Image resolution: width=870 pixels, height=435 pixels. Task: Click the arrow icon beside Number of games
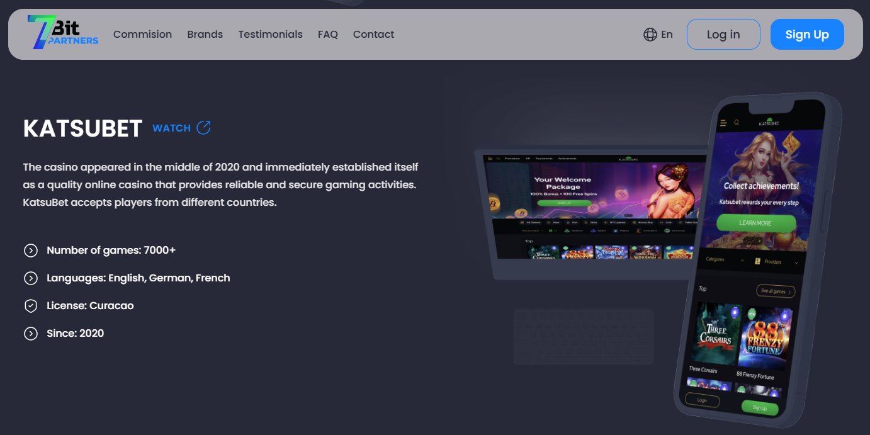point(31,251)
